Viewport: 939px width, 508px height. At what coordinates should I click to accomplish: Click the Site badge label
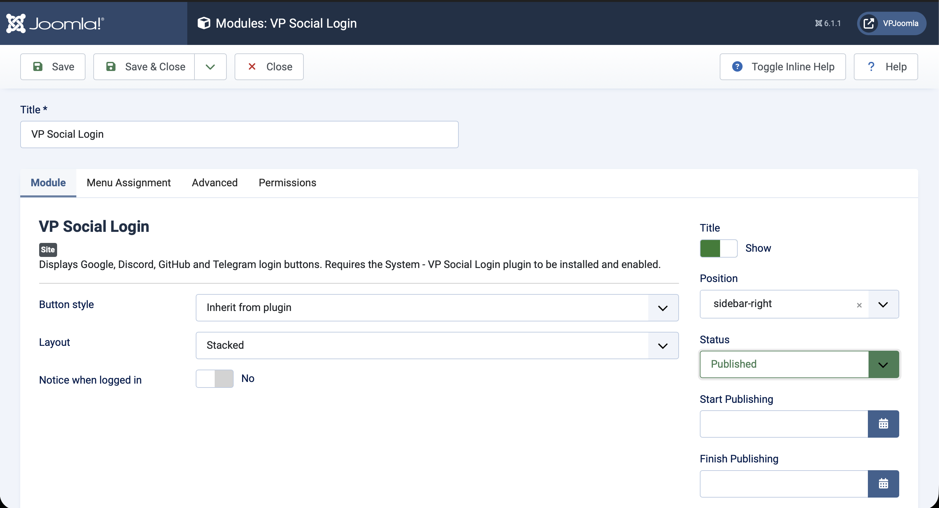[x=48, y=250]
